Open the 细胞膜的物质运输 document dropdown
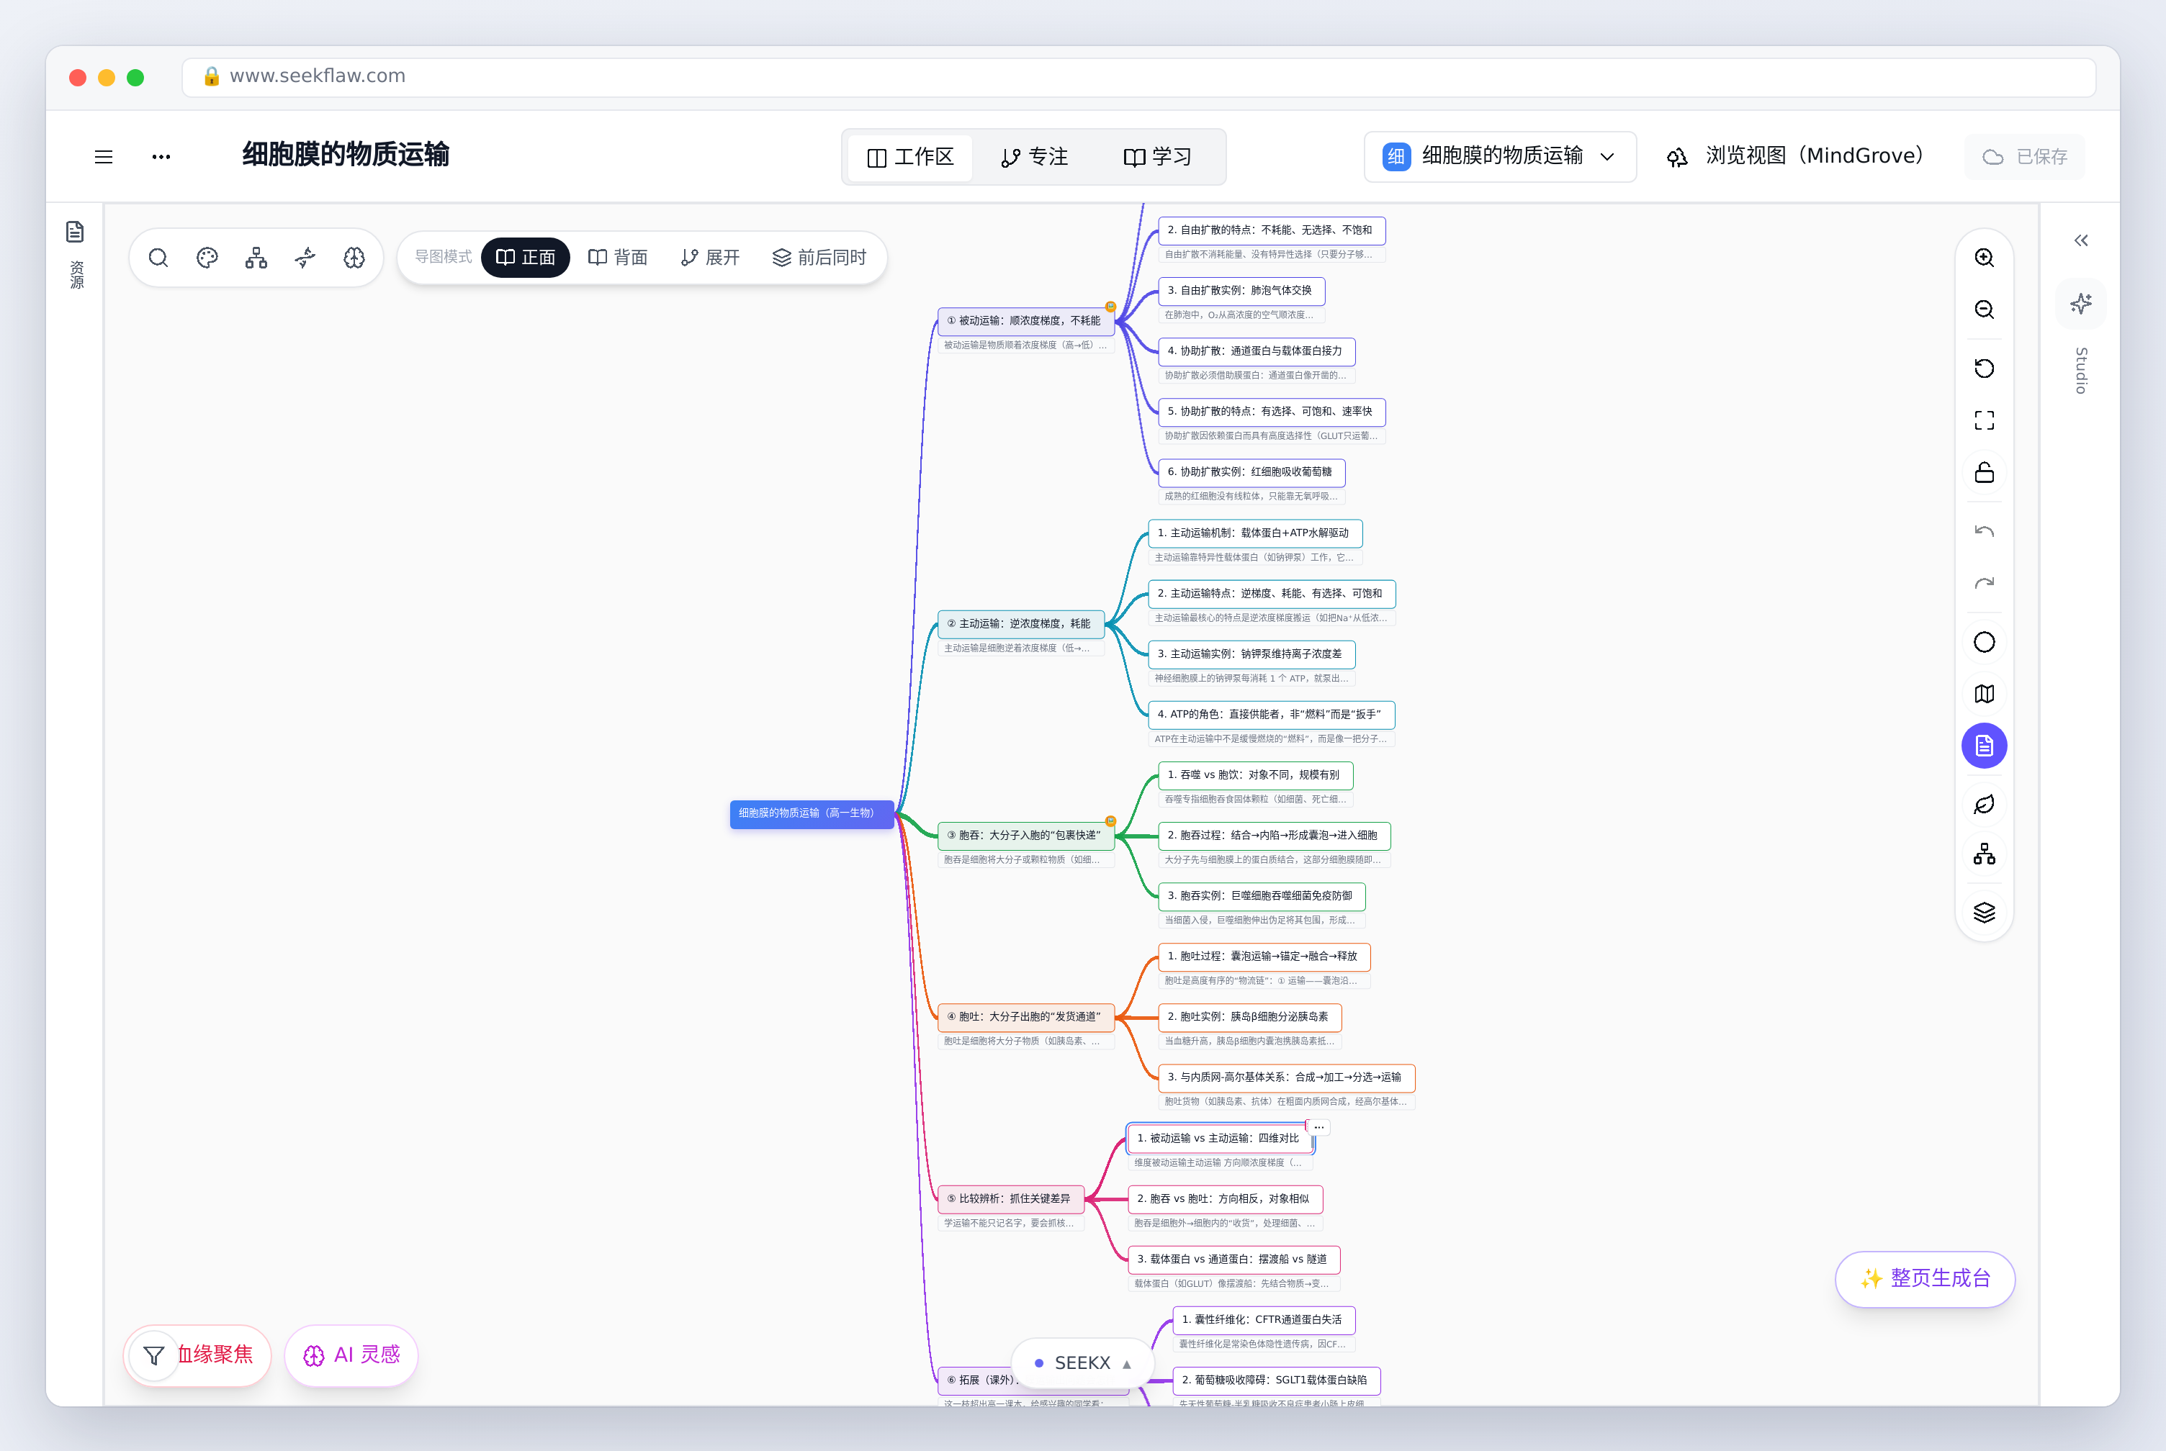The image size is (2166, 1451). [x=1499, y=156]
